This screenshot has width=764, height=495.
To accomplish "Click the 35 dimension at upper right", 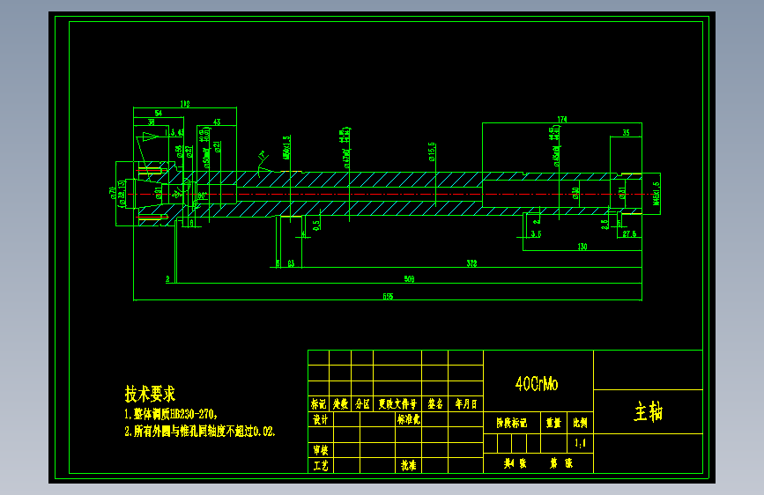I will tap(627, 132).
